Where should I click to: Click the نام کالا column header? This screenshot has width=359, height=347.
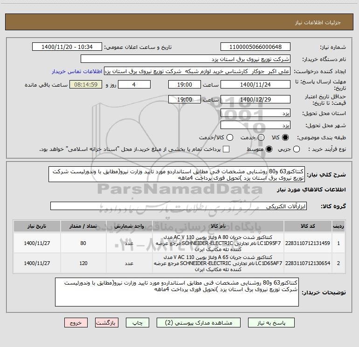pyautogui.click(x=218, y=226)
